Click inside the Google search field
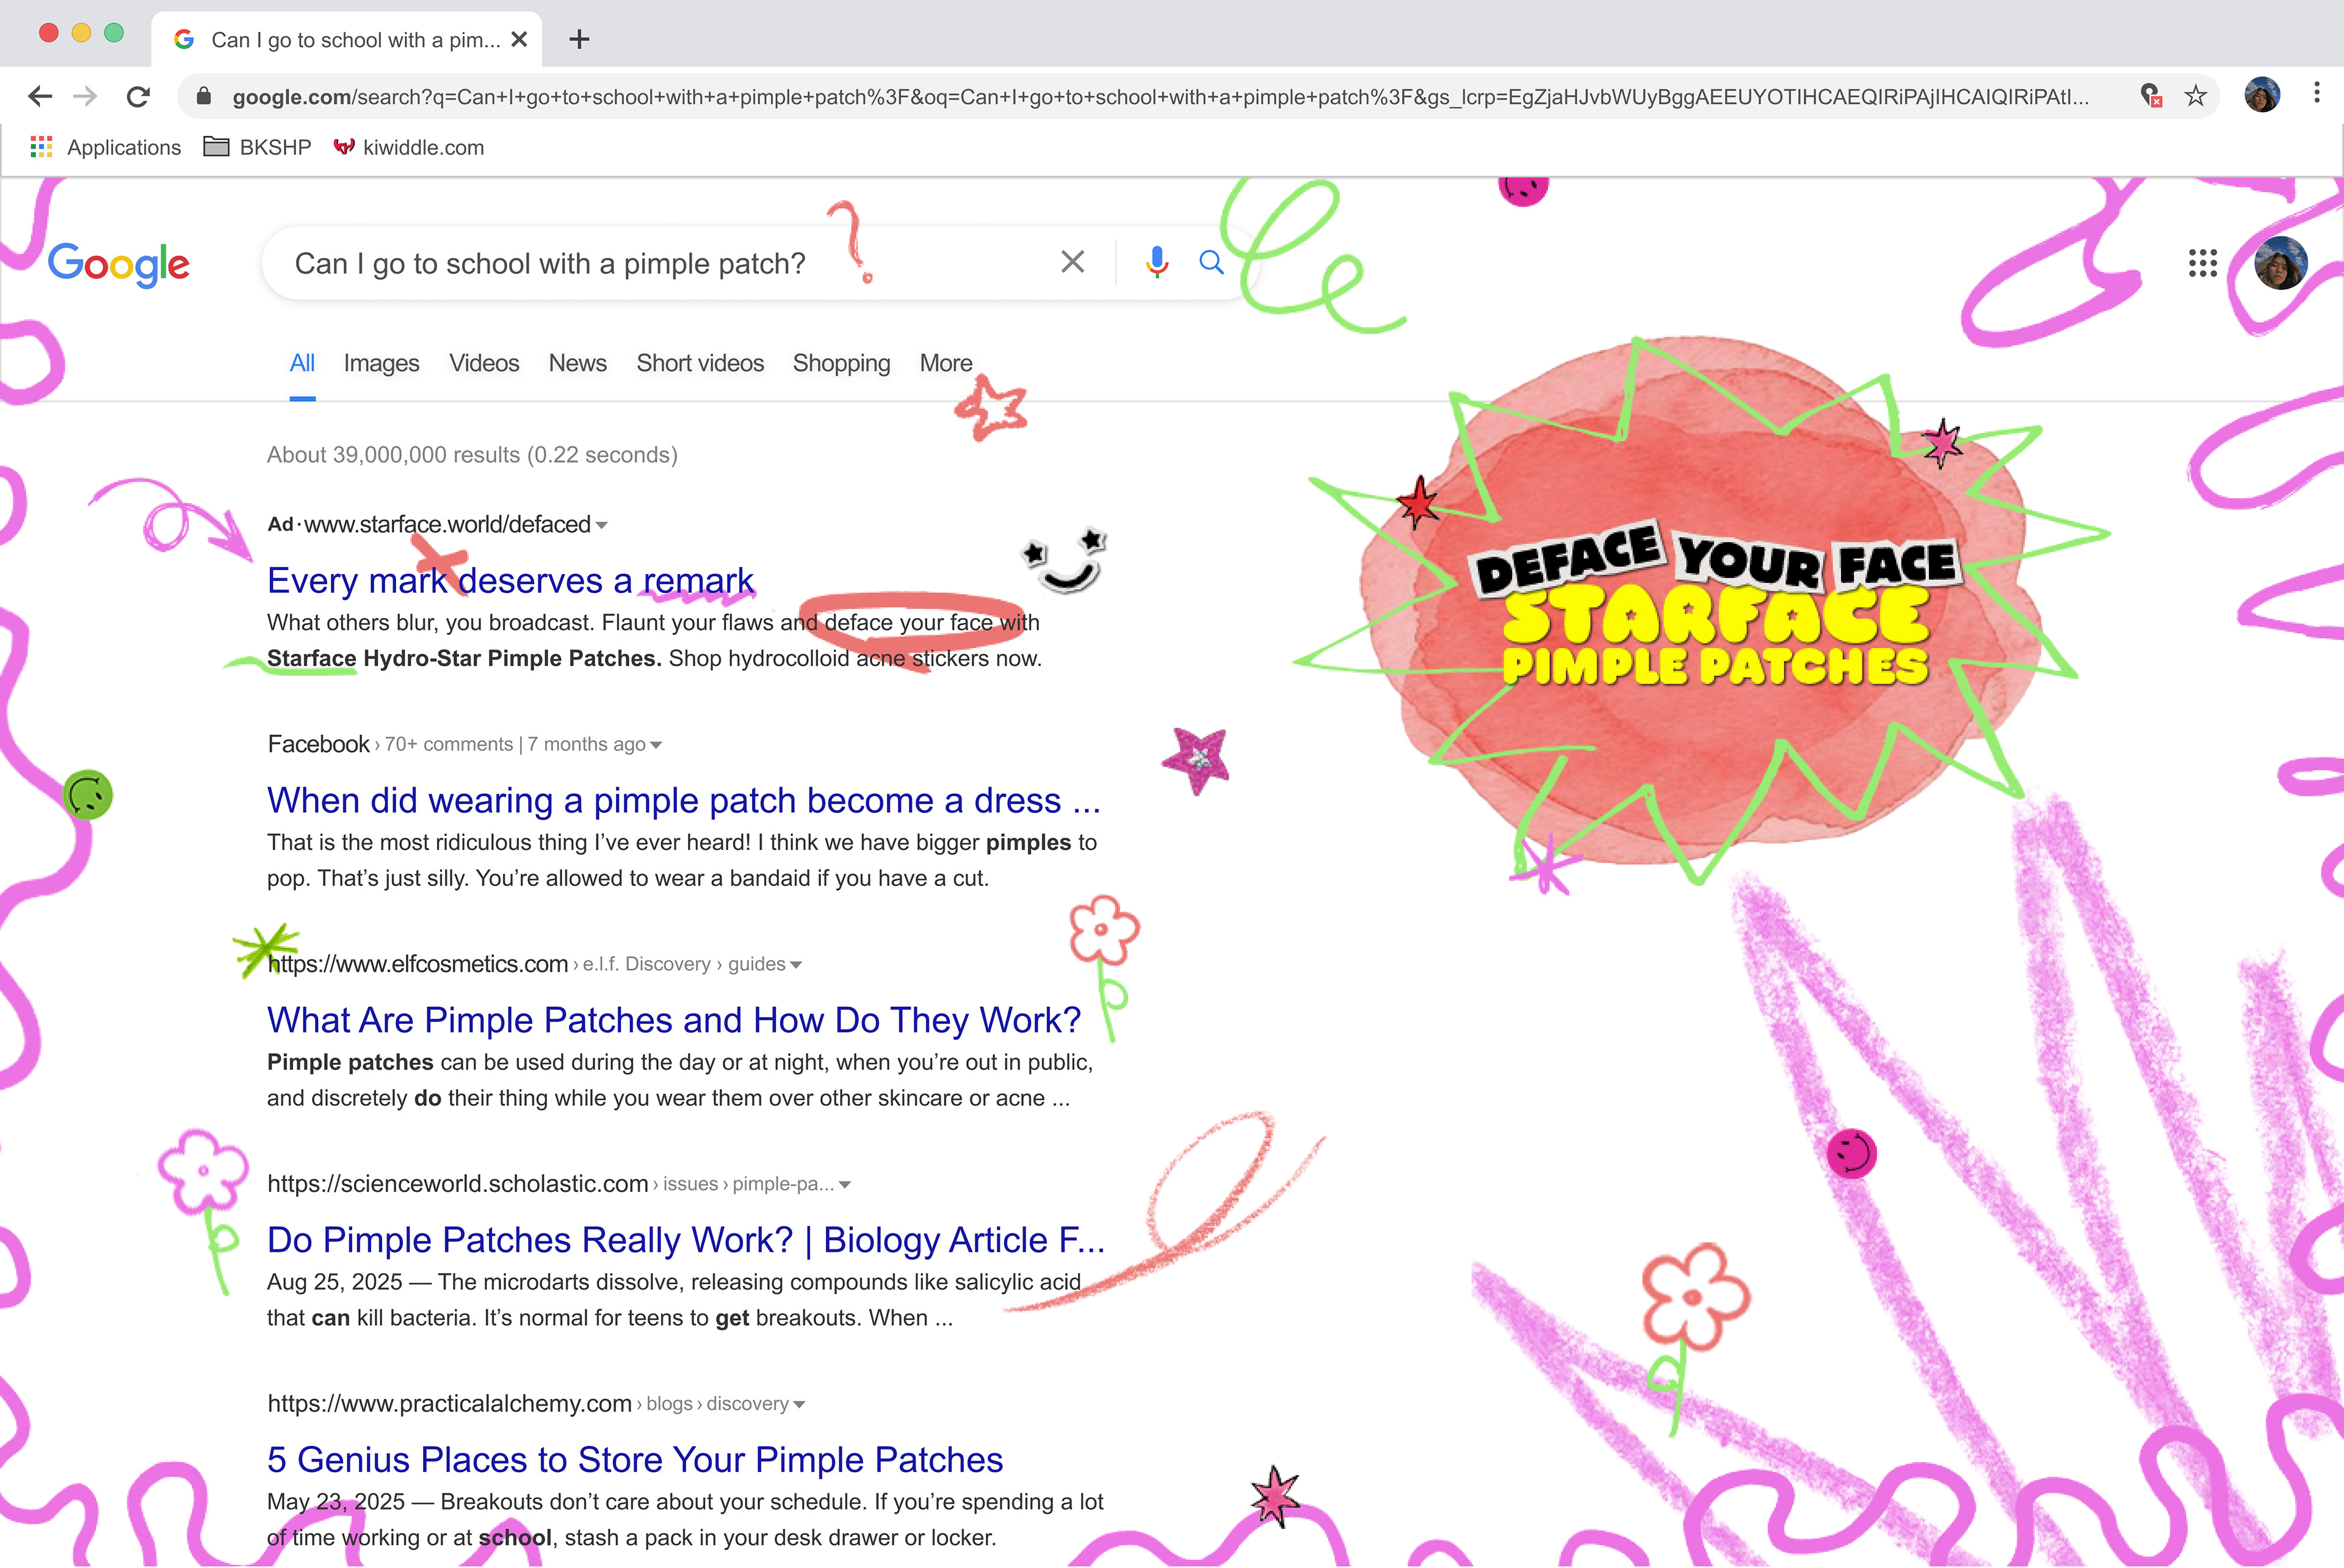This screenshot has width=2344, height=1568. tap(600, 263)
